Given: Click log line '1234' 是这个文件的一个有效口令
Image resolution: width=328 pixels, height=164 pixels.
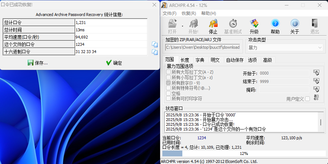Looking at the screenshot, I should coord(216,129).
